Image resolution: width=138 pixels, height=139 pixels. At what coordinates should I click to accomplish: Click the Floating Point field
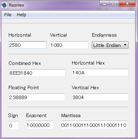click(x=37, y=97)
